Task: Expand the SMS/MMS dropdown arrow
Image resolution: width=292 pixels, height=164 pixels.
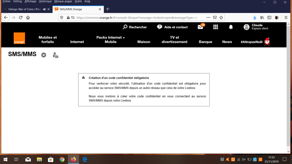Action: 44,55
